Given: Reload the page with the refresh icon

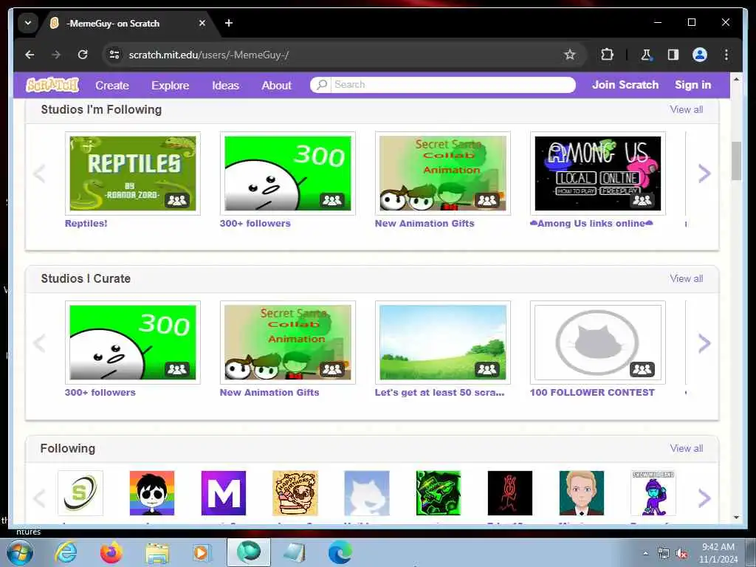Looking at the screenshot, I should [x=83, y=55].
